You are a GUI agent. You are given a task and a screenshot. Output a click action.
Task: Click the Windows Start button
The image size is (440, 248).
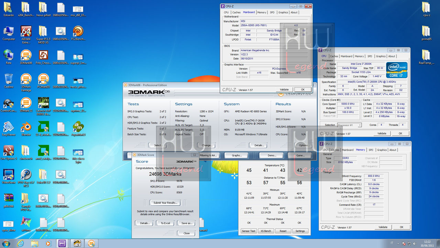pos(6,243)
